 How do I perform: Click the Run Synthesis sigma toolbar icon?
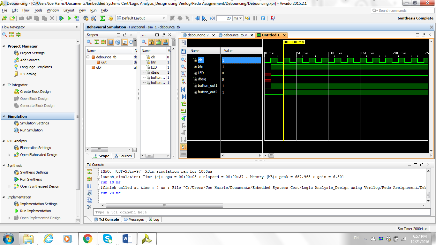tap(102, 18)
